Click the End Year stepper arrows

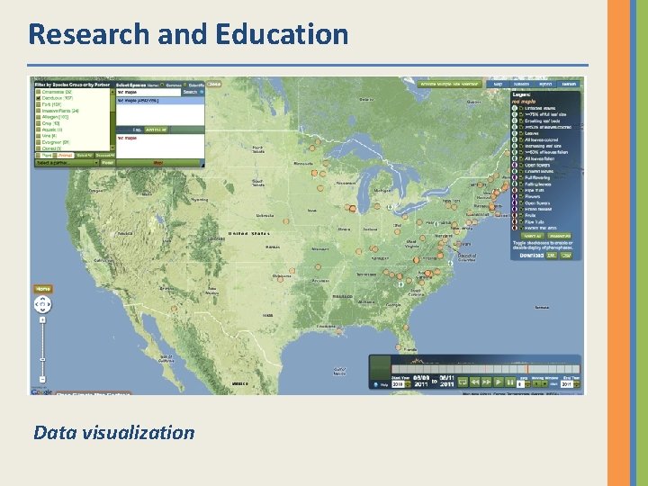point(577,384)
